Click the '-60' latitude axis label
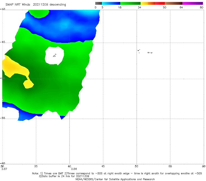The height and width of the screenshot is (181, 206). pyautogui.click(x=3, y=163)
